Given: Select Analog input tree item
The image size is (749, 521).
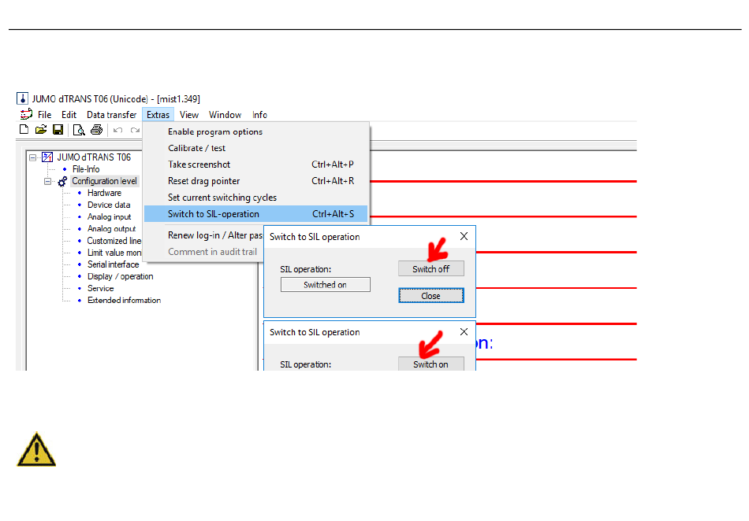Looking at the screenshot, I should pyautogui.click(x=109, y=217).
